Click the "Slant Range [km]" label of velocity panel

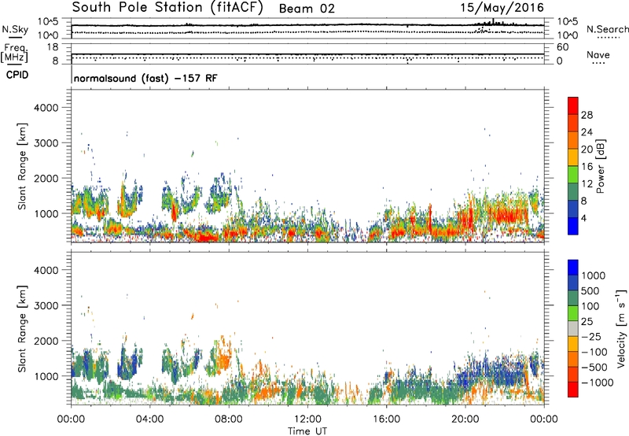point(22,329)
